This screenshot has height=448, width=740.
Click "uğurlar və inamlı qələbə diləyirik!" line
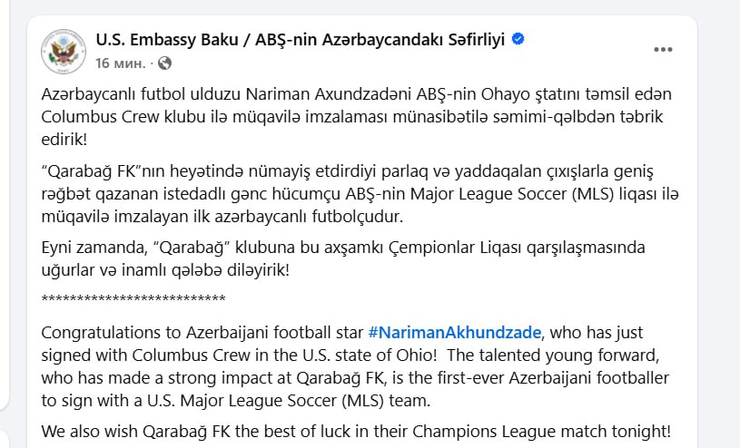click(164, 269)
